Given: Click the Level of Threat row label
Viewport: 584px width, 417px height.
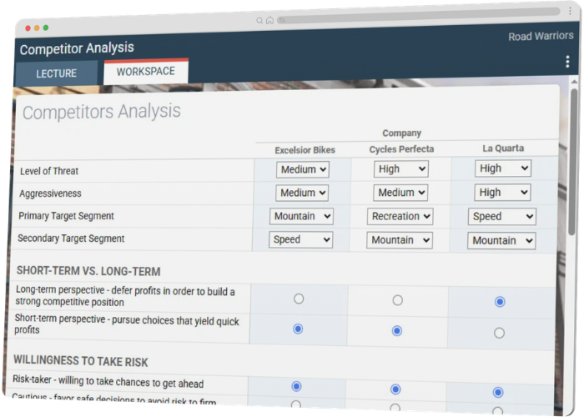Looking at the screenshot, I should tap(49, 171).
